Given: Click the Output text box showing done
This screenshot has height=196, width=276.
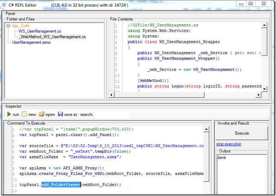Looking at the screenshot, I should (242, 174).
